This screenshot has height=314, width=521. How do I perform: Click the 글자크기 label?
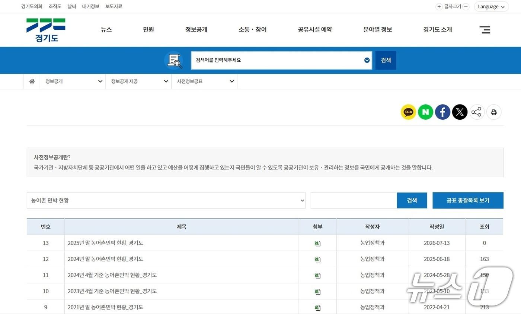tap(453, 7)
